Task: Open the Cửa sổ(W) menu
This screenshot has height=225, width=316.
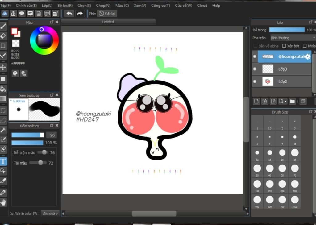Action: click(x=184, y=6)
